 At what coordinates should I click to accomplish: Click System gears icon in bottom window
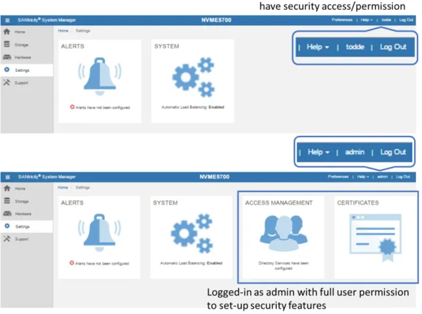point(192,233)
